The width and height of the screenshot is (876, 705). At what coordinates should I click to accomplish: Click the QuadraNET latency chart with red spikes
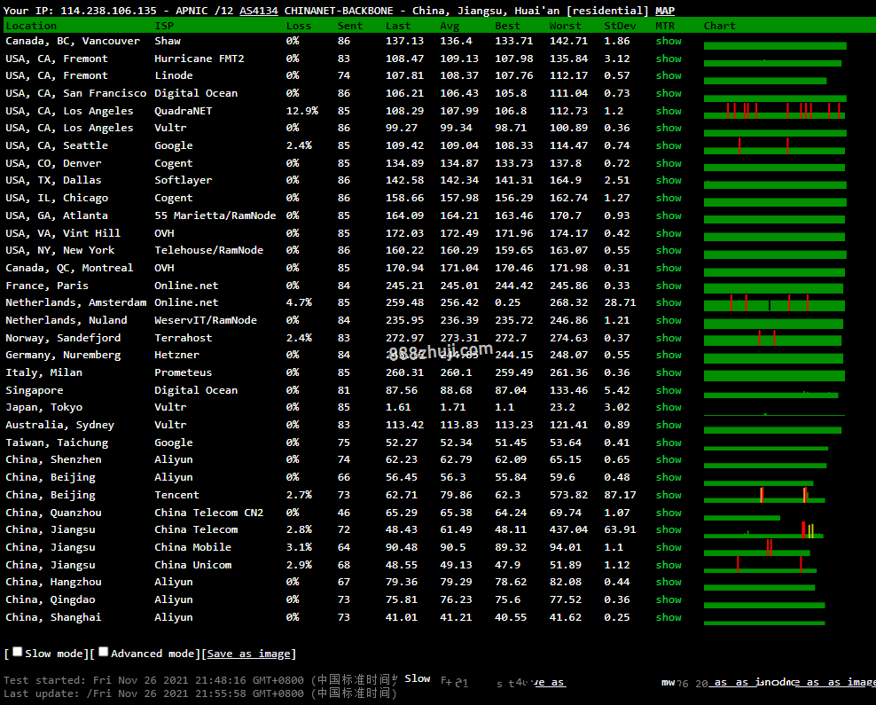[x=774, y=111]
